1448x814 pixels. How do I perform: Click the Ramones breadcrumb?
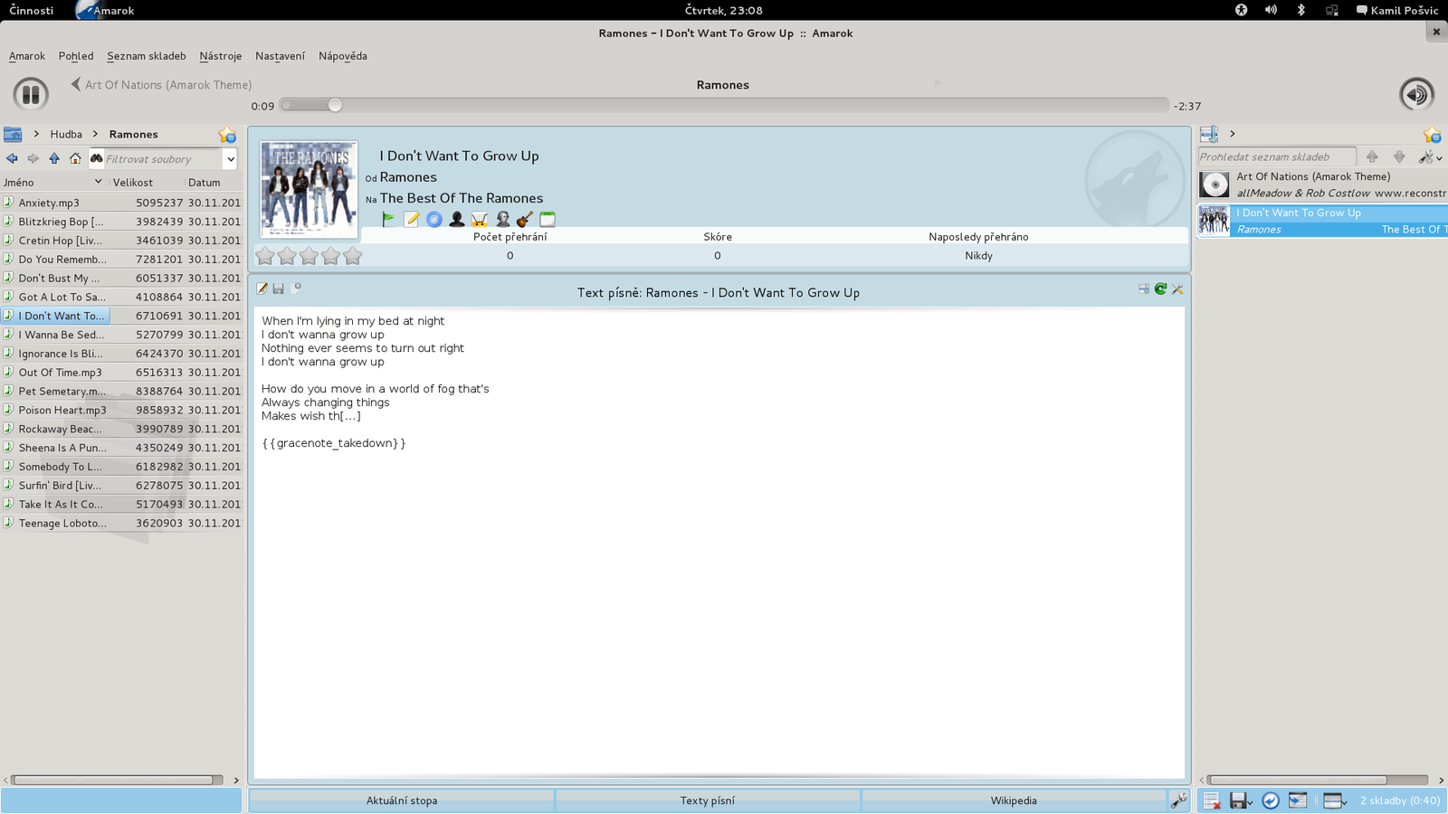(x=134, y=134)
